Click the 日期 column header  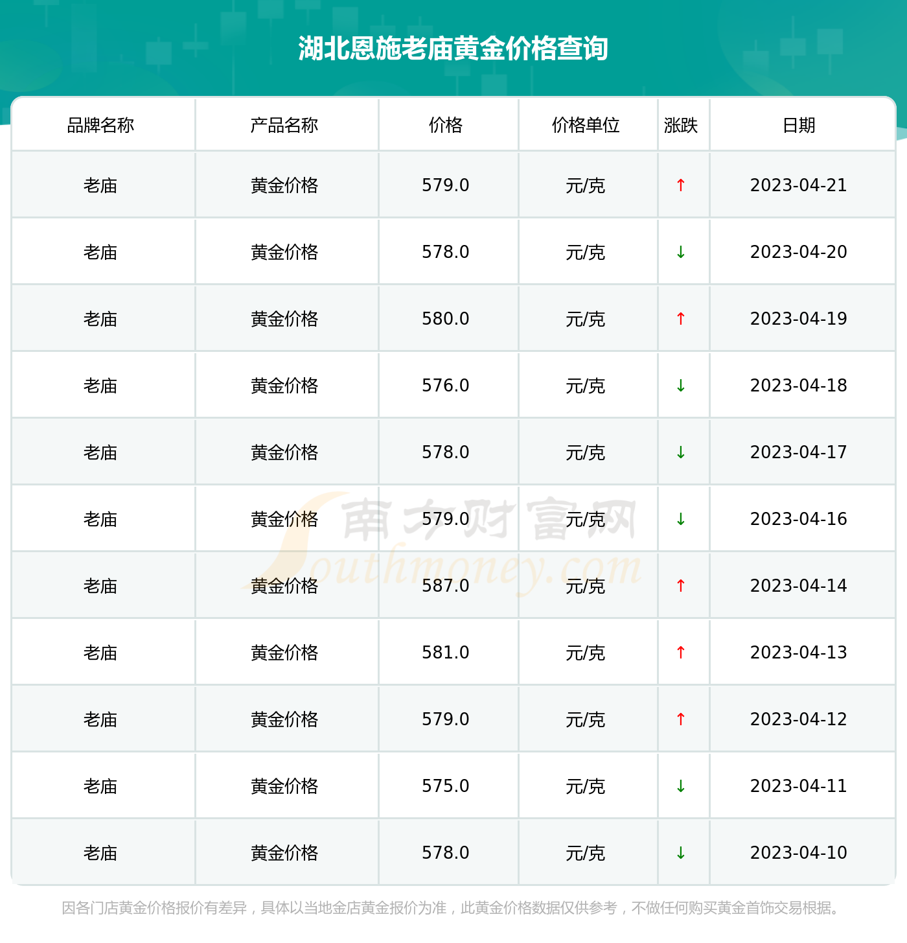(x=799, y=125)
